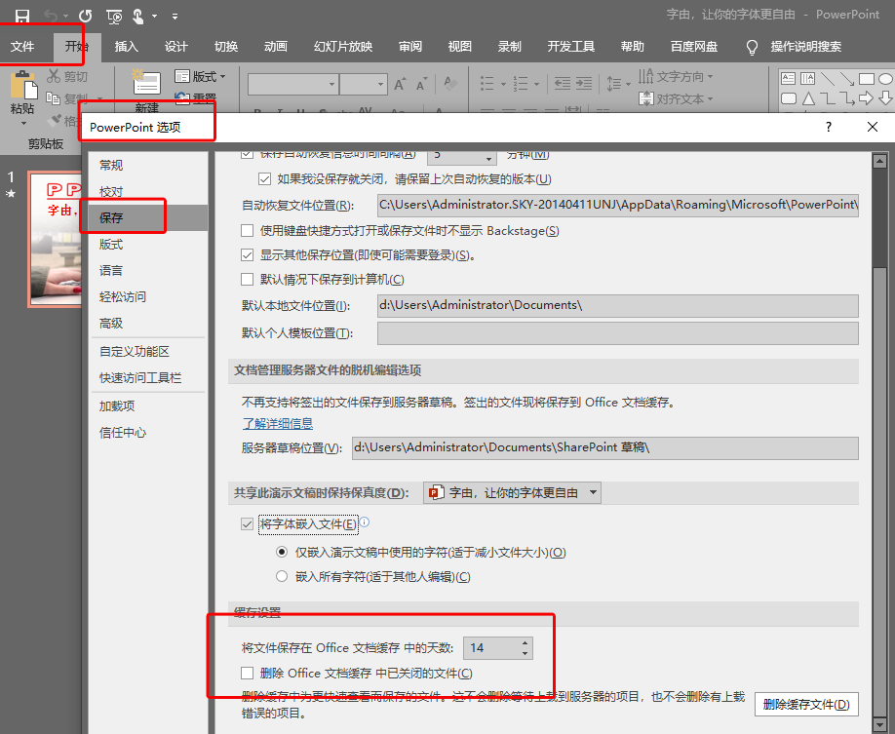895x734 pixels.
Task: Expand the Paste options arrow below 粘贴
Action: click(23, 123)
